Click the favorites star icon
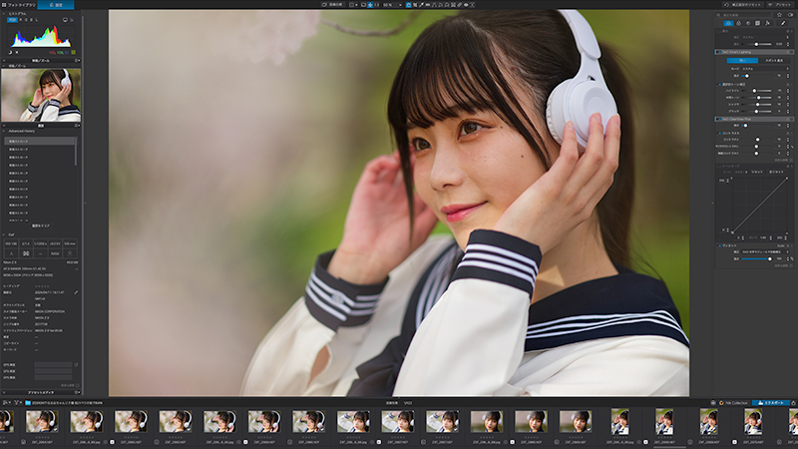798x449 pixels. click(779, 15)
